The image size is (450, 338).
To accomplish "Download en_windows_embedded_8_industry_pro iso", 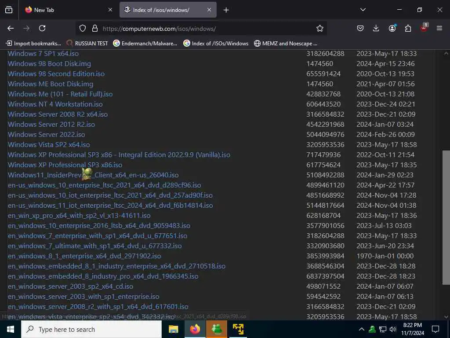I will pos(103,276).
